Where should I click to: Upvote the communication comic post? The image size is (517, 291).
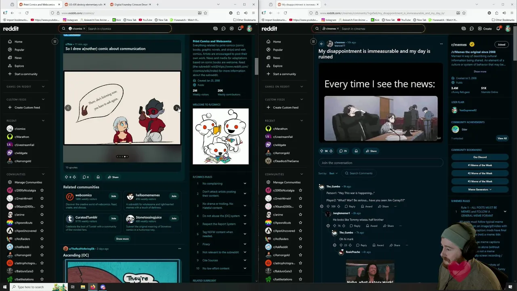[67, 177]
